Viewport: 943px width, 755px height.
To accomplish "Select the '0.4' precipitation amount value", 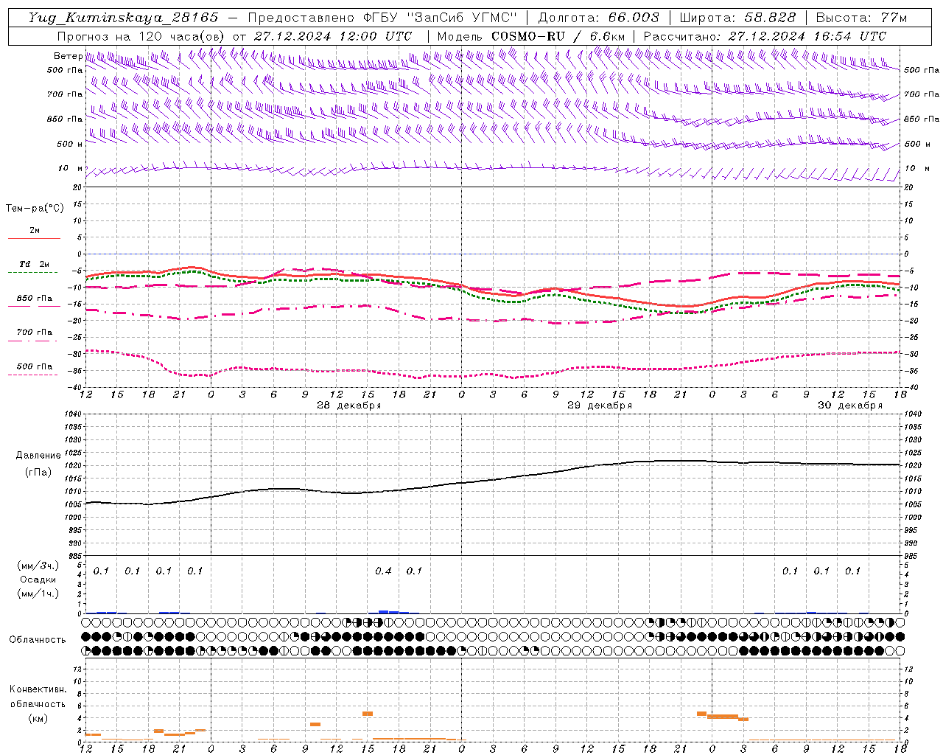I will point(383,571).
